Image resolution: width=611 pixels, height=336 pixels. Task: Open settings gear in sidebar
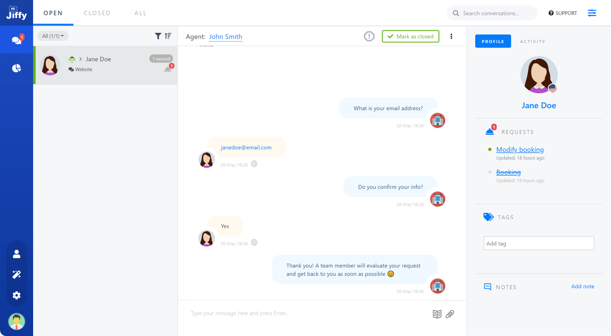17,295
